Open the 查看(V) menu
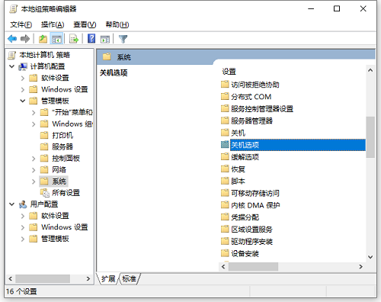The height and width of the screenshot is (302, 381). [x=85, y=24]
